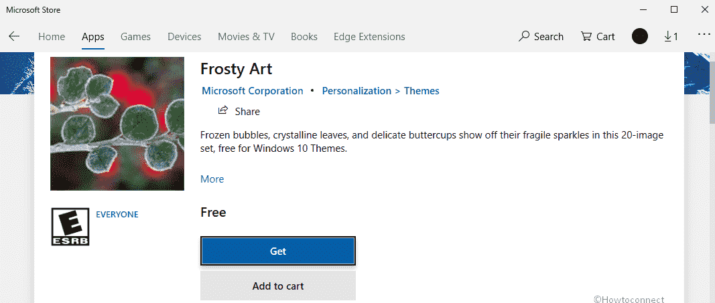This screenshot has width=715, height=303.
Task: Open the See more ellipsis menu
Action: point(704,35)
